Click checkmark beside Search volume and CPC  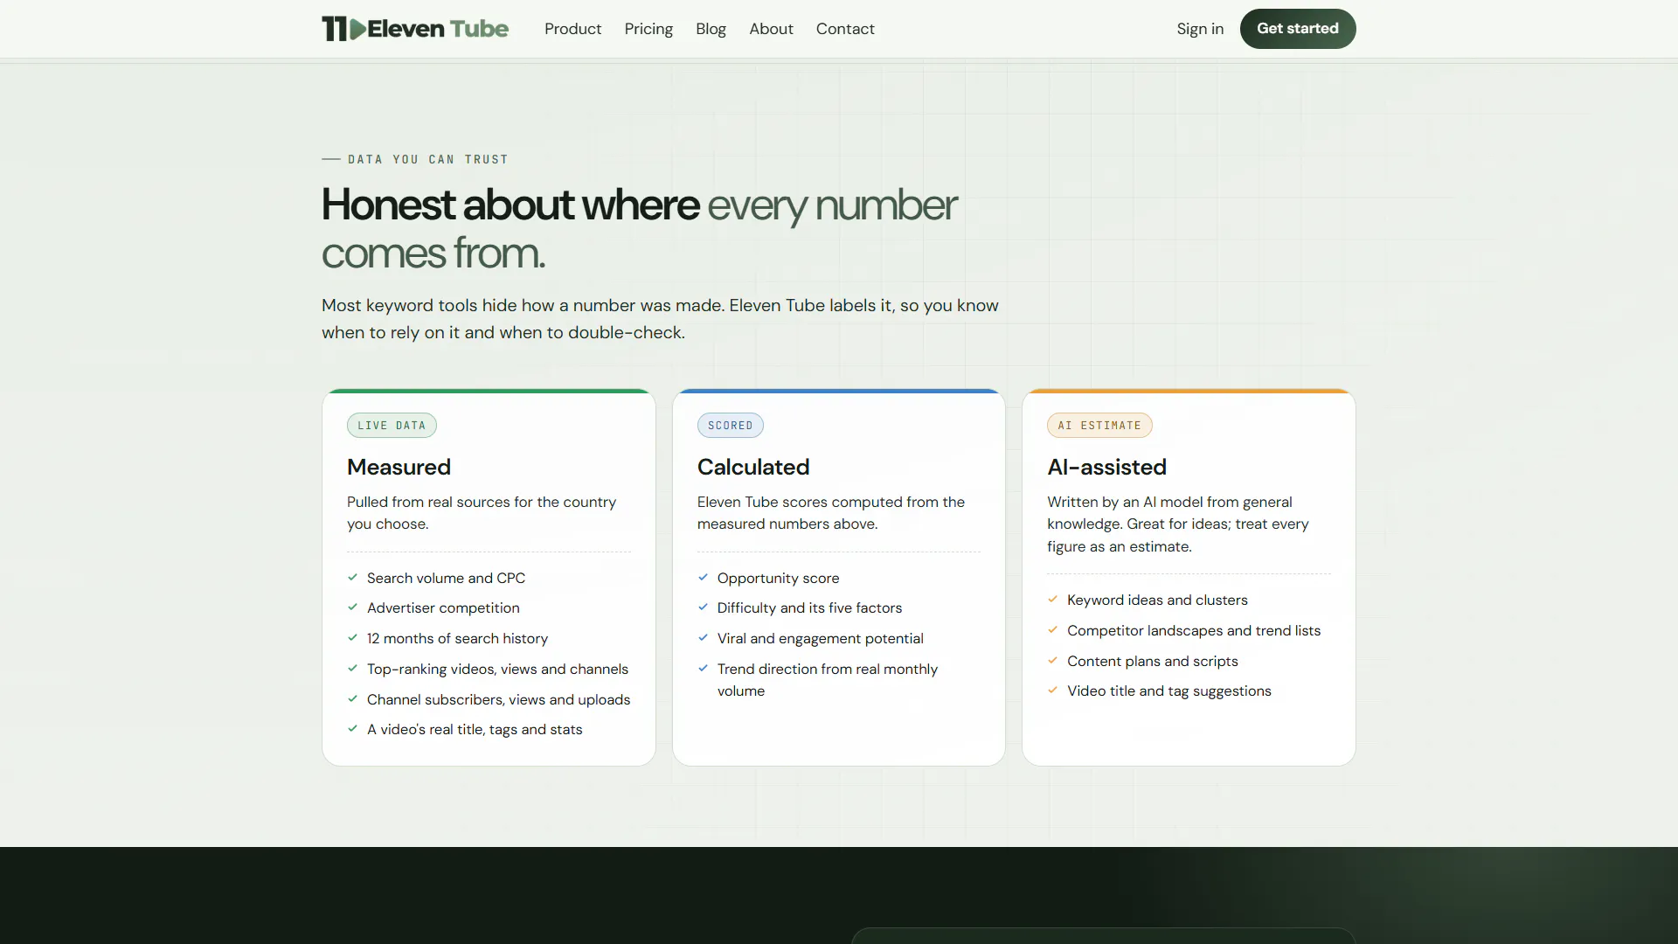pos(353,577)
